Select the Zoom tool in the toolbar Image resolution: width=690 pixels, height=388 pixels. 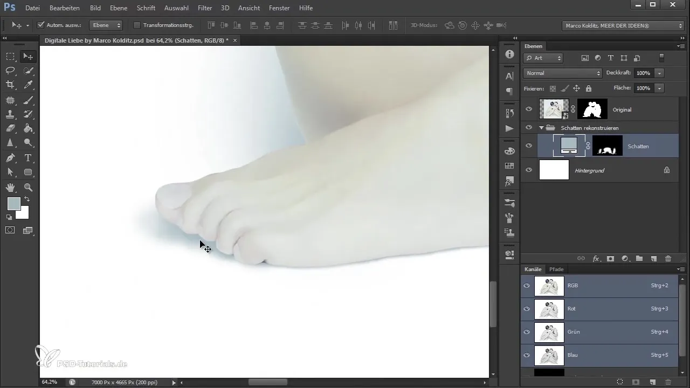pos(29,188)
